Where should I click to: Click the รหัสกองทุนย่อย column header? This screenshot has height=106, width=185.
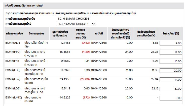tap(14, 34)
